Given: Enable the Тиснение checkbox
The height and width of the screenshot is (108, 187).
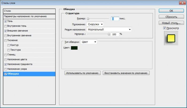Looking at the screenshot, I should point(6,40).
